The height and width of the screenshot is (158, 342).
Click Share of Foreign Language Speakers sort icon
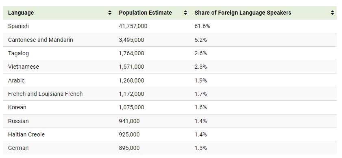coord(332,13)
